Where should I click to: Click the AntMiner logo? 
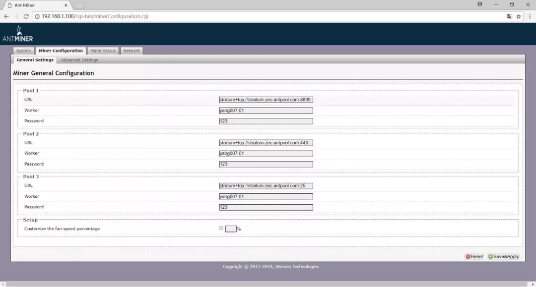click(18, 34)
